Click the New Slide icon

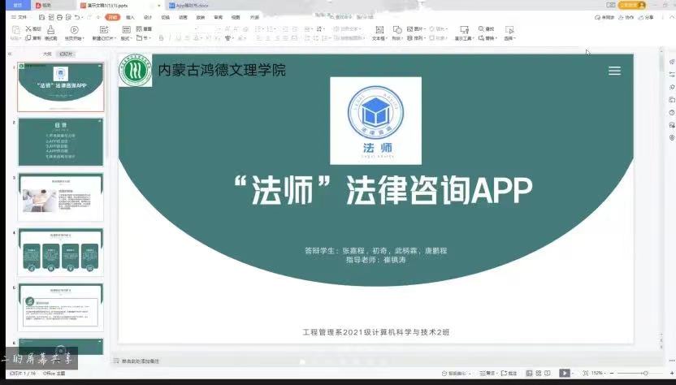pyautogui.click(x=104, y=30)
